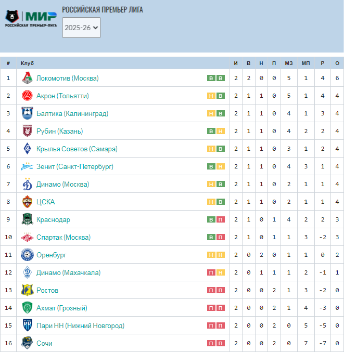
Task: Open the Ахмат (Грозный) team link
Action: coord(62,308)
